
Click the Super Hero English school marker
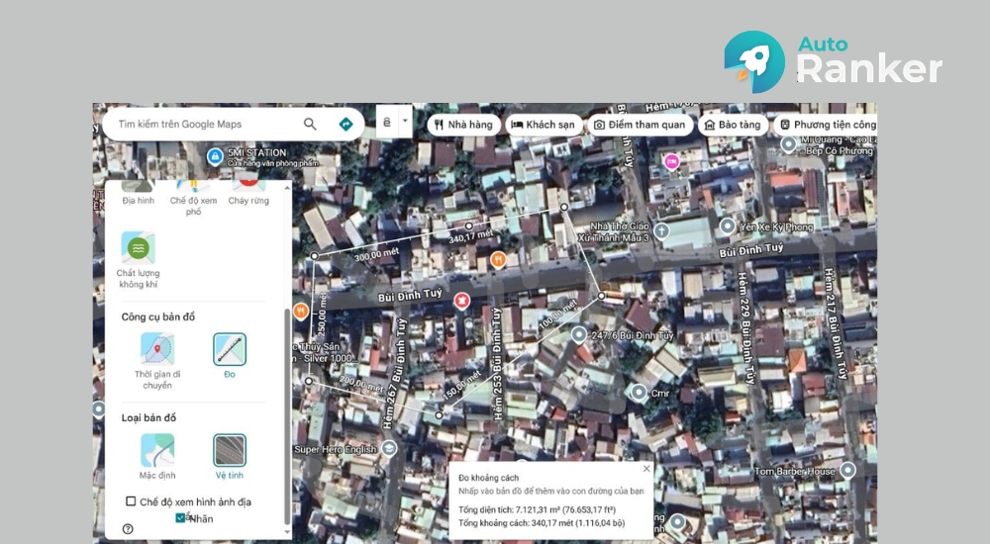390,449
